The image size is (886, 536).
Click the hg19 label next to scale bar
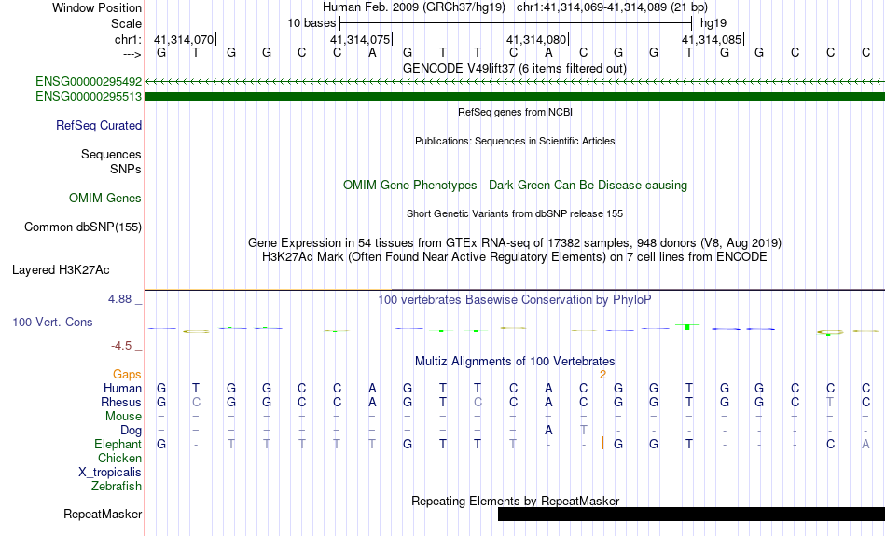click(713, 23)
